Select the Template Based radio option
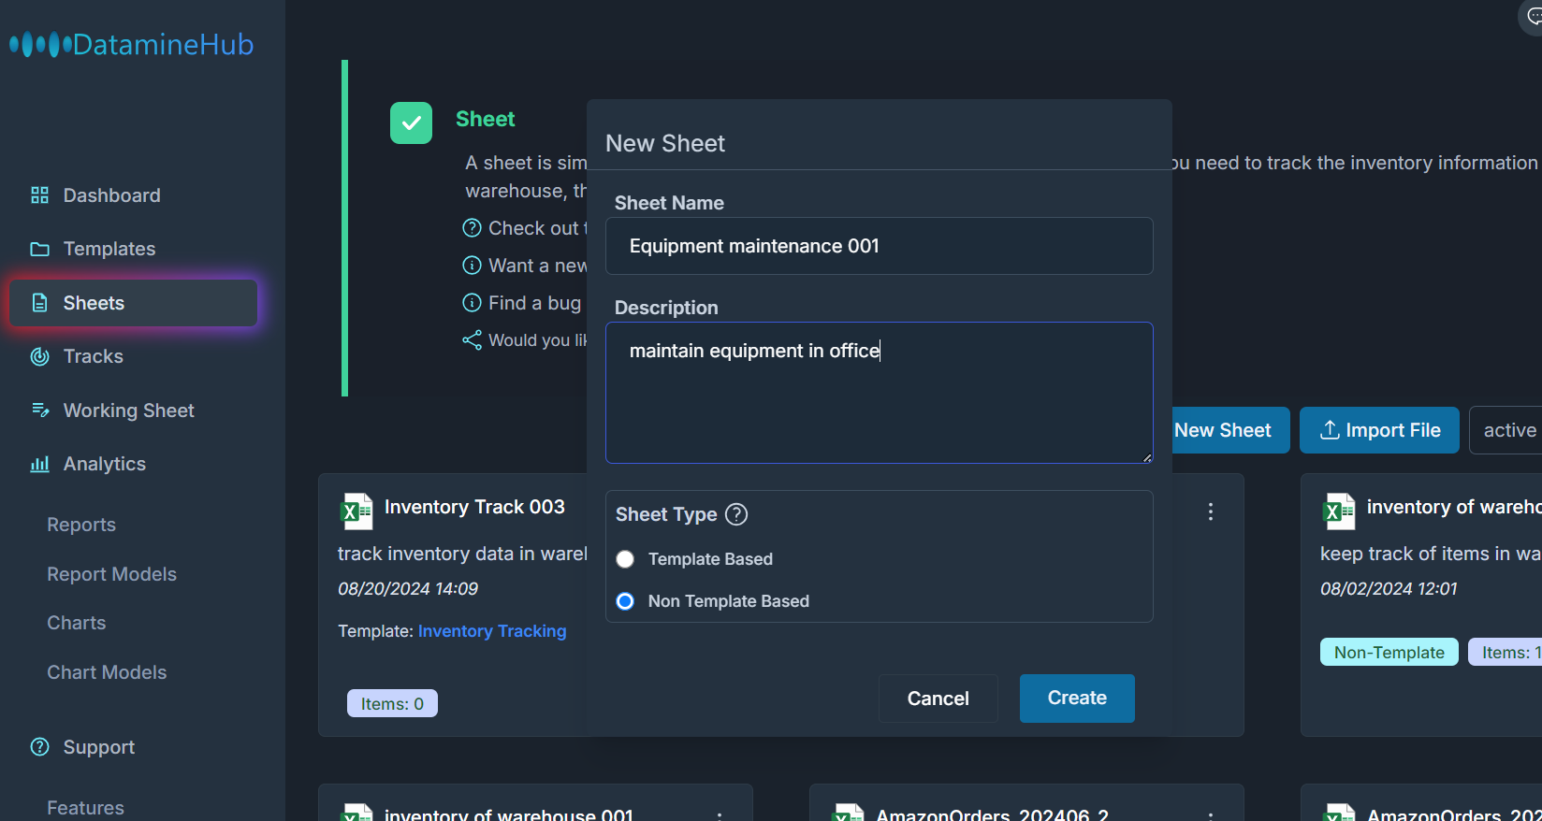Viewport: 1542px width, 821px height. pyautogui.click(x=625, y=559)
